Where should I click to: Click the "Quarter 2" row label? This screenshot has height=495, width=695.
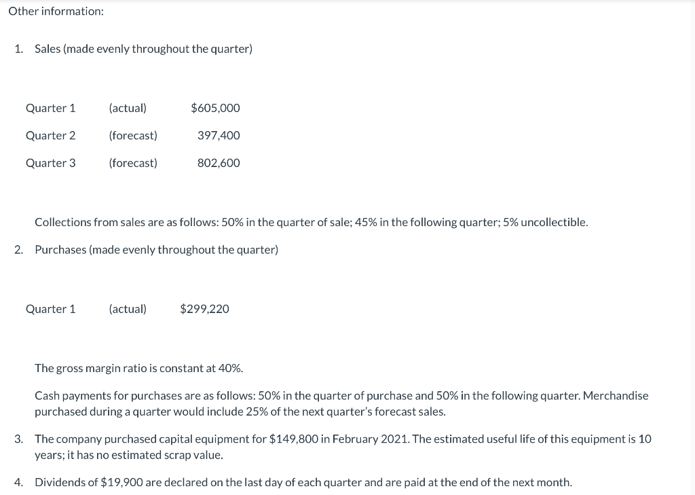[x=50, y=135]
